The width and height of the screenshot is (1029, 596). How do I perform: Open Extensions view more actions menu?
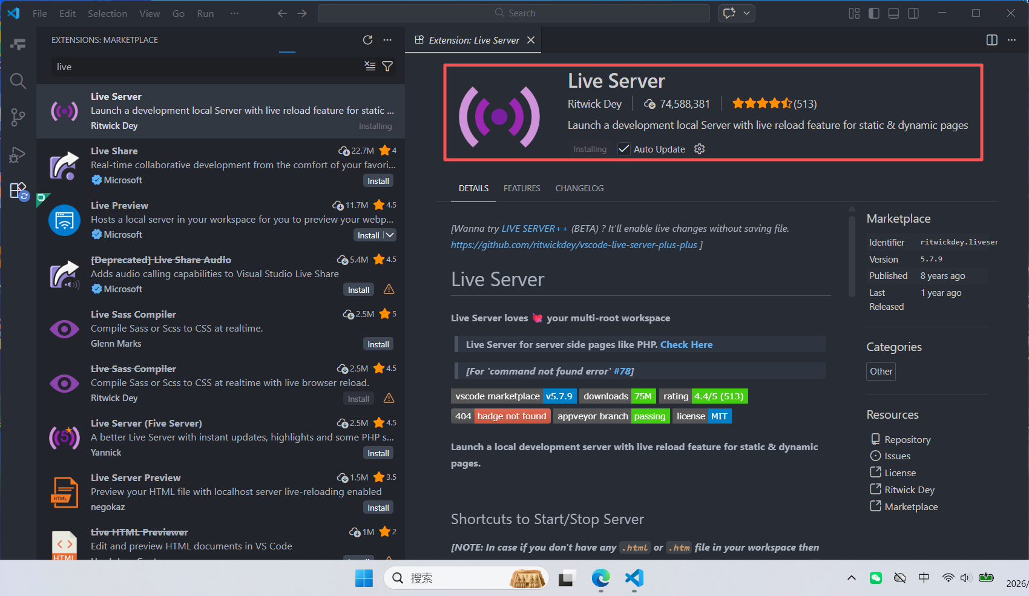[387, 40]
